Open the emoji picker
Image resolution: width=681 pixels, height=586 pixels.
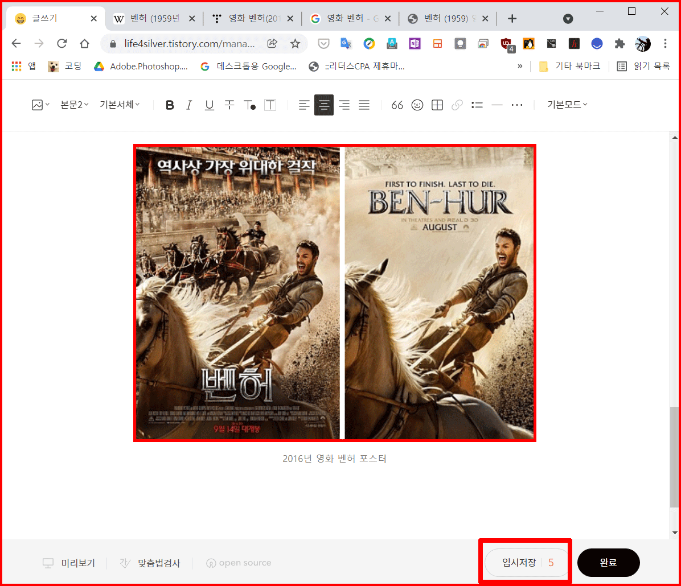click(417, 105)
